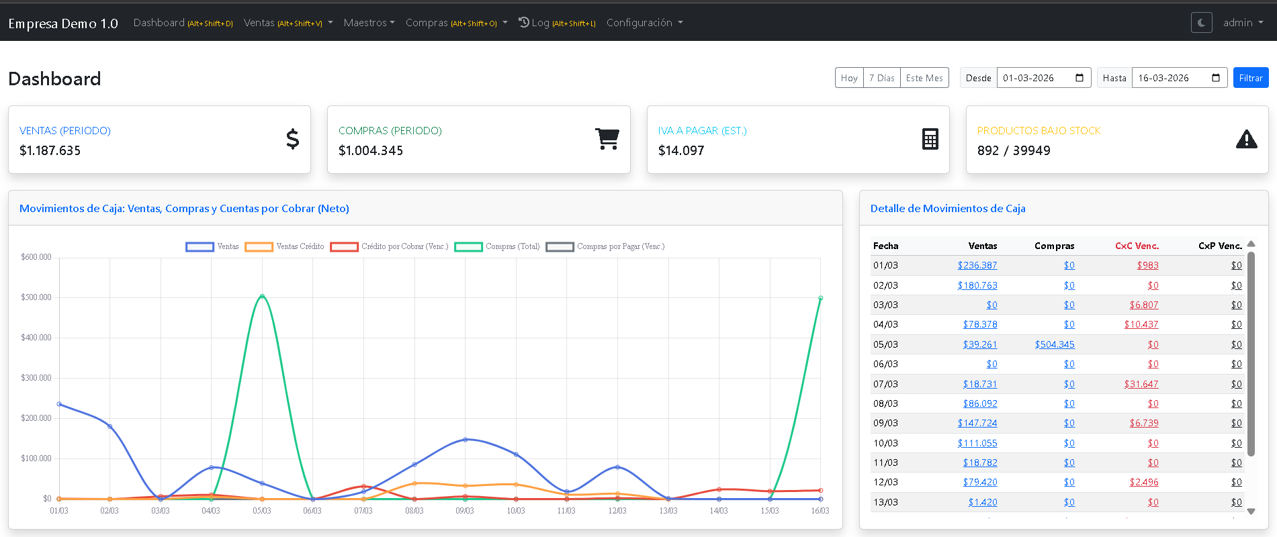Open the Hasta calendar picker icon
Screen dimensions: 1277x537
[1216, 78]
